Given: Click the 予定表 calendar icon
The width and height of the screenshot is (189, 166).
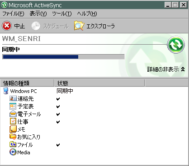Looking at the screenshot, I should [x=13, y=106].
